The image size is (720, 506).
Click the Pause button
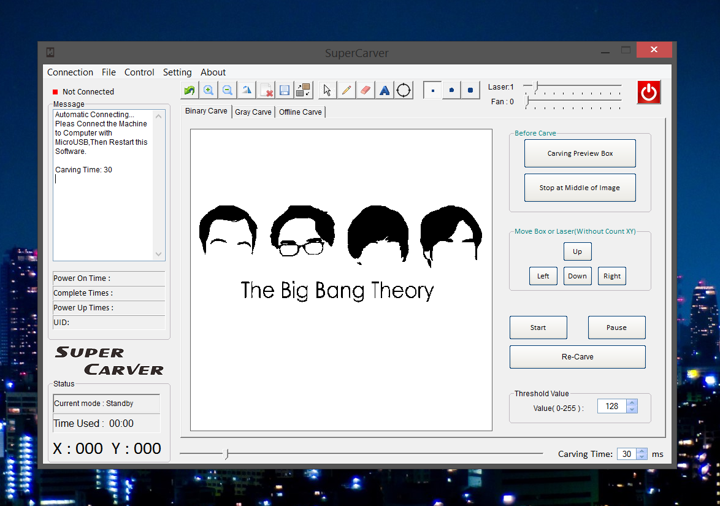(617, 328)
